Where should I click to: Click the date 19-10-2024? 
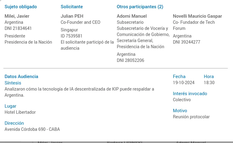(x=184, y=83)
